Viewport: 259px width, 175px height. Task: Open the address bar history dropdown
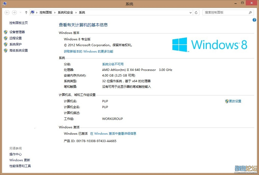190,12
